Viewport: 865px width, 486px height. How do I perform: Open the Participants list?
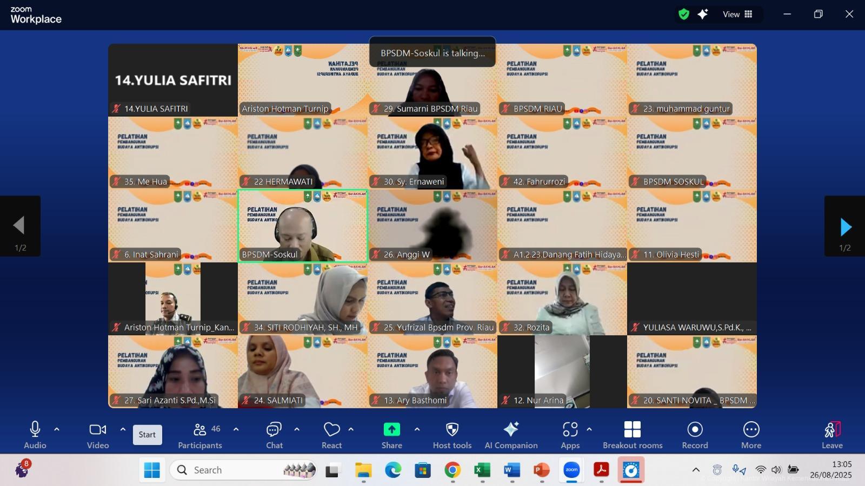[200, 435]
